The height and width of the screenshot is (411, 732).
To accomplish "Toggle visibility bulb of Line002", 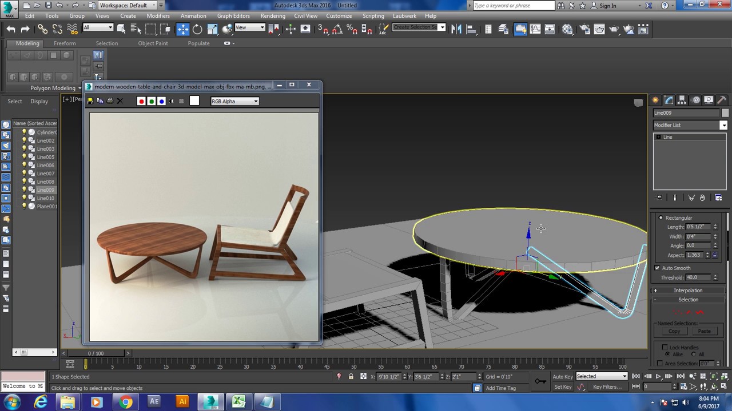I will pos(24,140).
